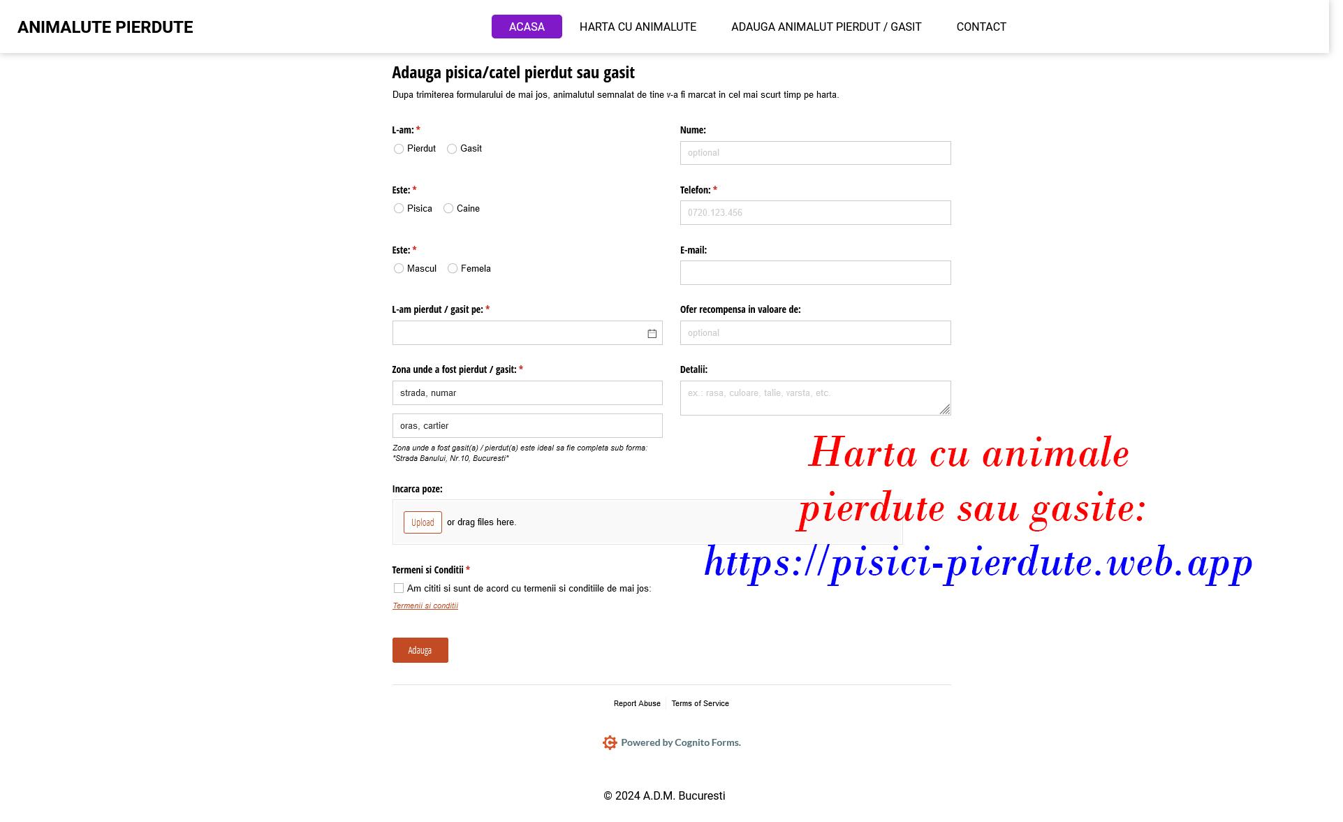Viewport: 1343px width, 822px height.
Task: Choose Caine as animal type
Action: 448,209
